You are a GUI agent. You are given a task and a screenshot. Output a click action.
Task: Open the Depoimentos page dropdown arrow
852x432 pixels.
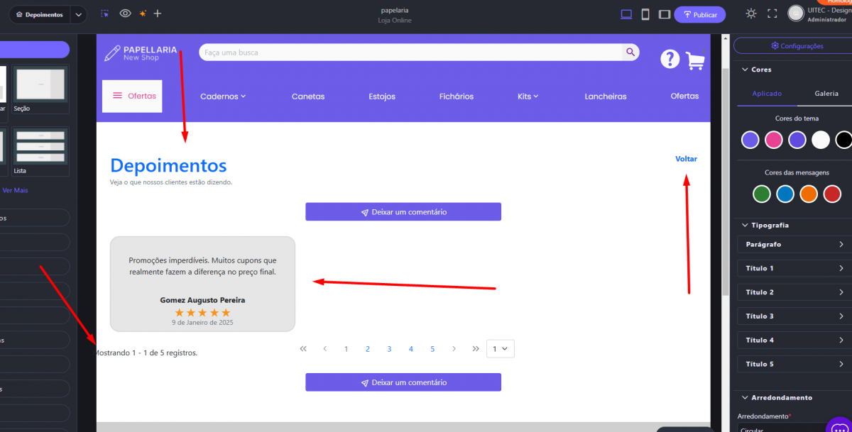pyautogui.click(x=79, y=14)
